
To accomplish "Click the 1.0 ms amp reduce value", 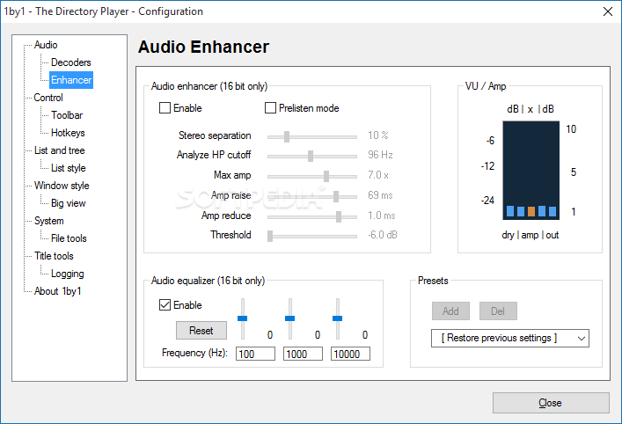I will coord(382,216).
